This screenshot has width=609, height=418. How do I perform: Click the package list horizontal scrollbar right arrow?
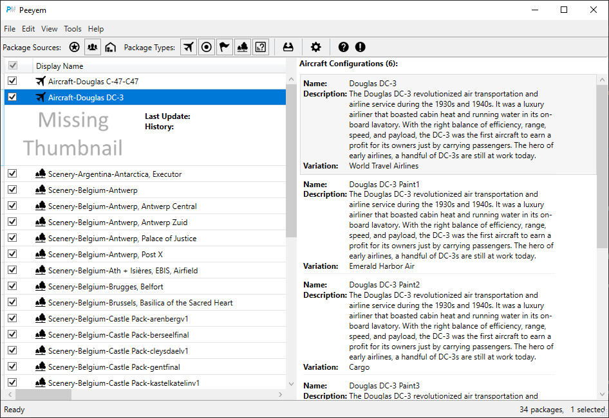pyautogui.click(x=280, y=394)
